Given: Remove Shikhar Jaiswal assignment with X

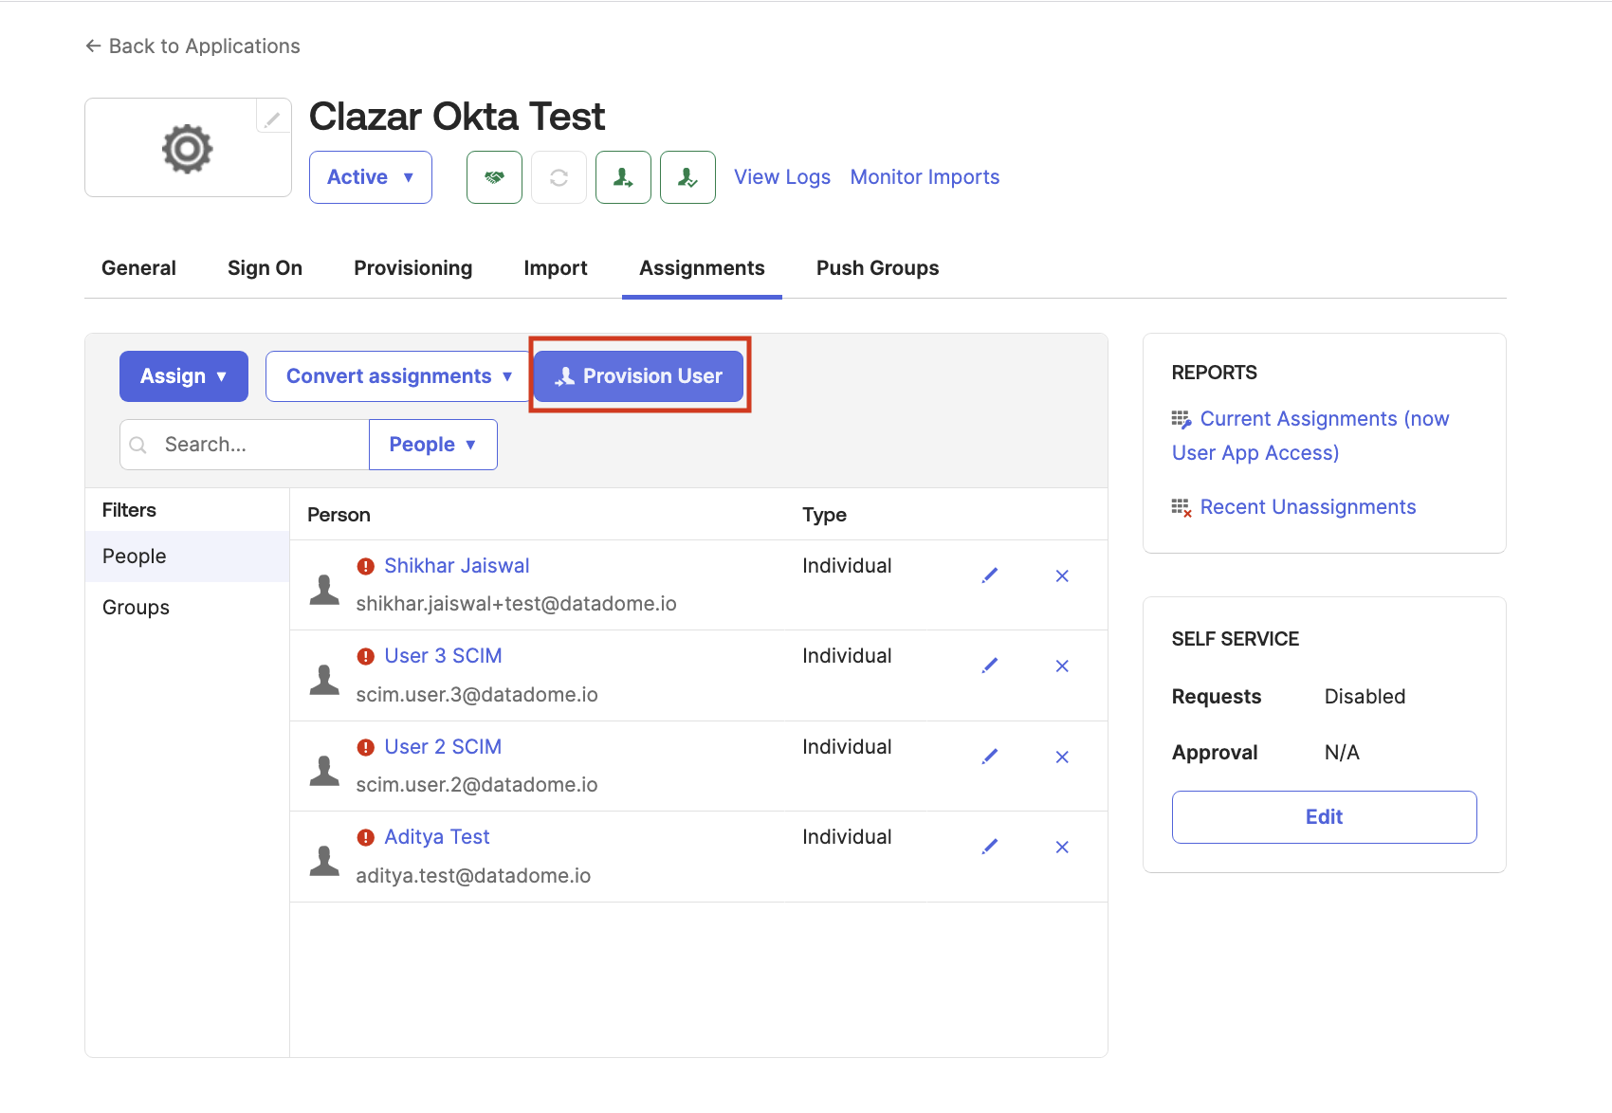Looking at the screenshot, I should tap(1062, 575).
